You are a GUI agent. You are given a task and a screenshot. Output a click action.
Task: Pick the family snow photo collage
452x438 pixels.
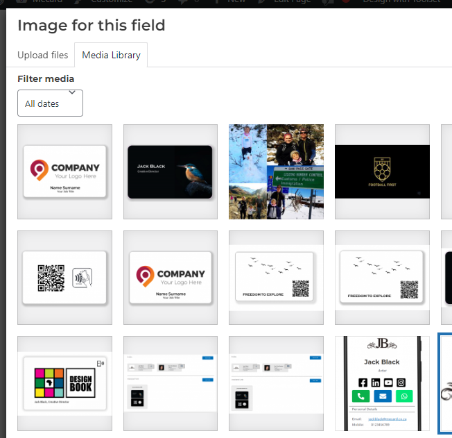tap(276, 171)
